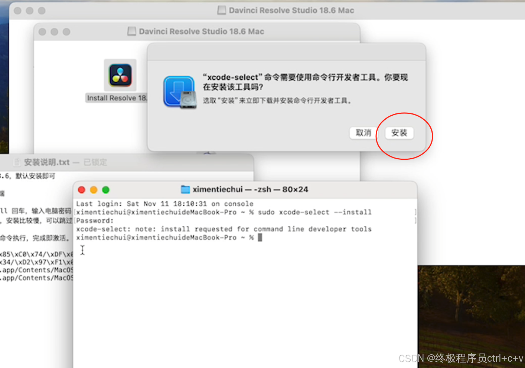Click the disk icon in inner Davinci window title

[x=131, y=32]
